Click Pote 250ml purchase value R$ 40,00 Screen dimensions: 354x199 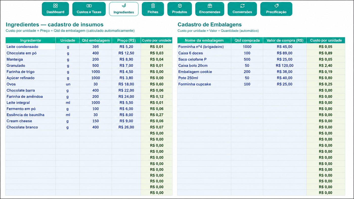click(285, 78)
